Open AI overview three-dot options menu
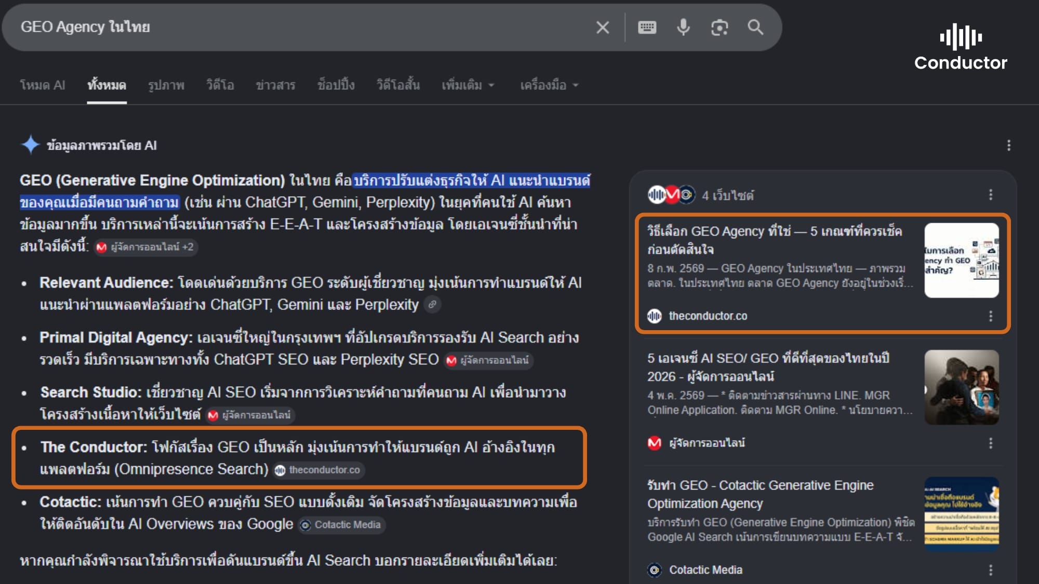This screenshot has width=1039, height=584. (x=1008, y=145)
